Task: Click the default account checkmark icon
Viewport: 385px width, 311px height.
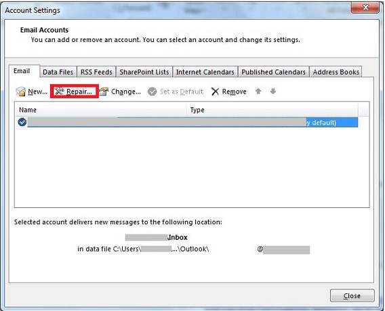Action: [22, 122]
